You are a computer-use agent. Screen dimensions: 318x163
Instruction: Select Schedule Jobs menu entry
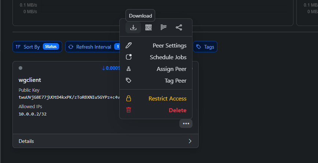[156, 57]
